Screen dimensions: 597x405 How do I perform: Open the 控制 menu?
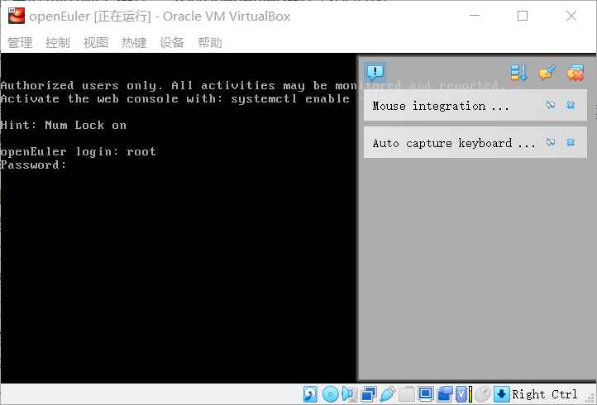(x=58, y=43)
